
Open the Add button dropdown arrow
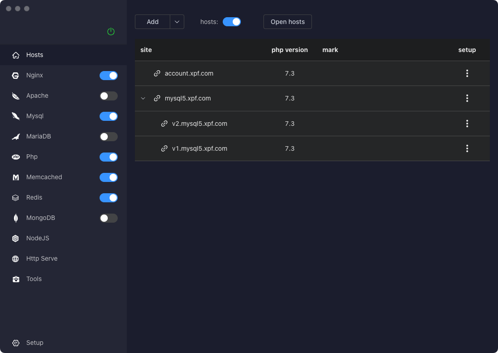coord(177,22)
